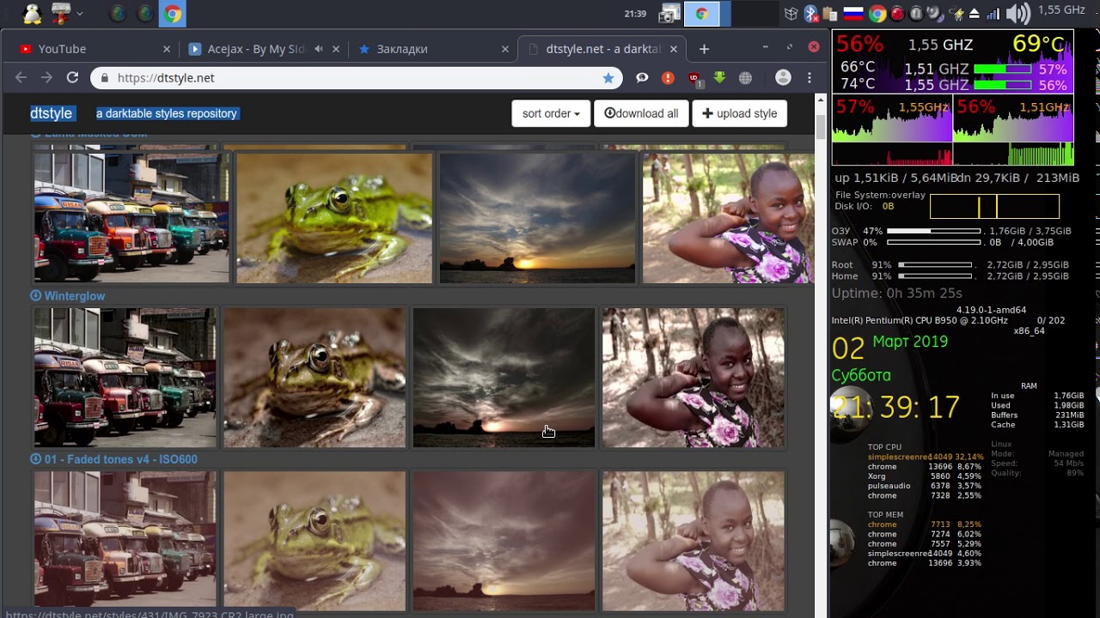Open Winterglow frog thumbnail

click(315, 378)
